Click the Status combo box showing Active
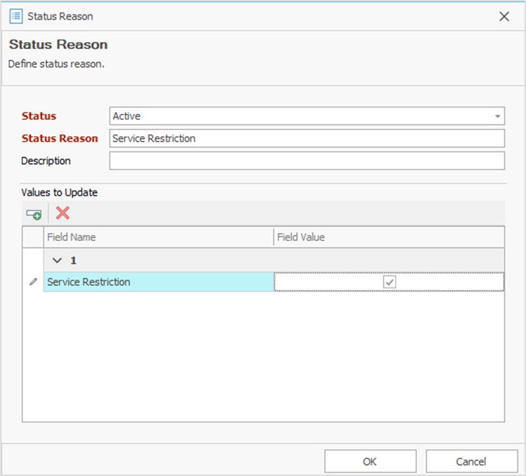The height and width of the screenshot is (476, 526). point(301,117)
